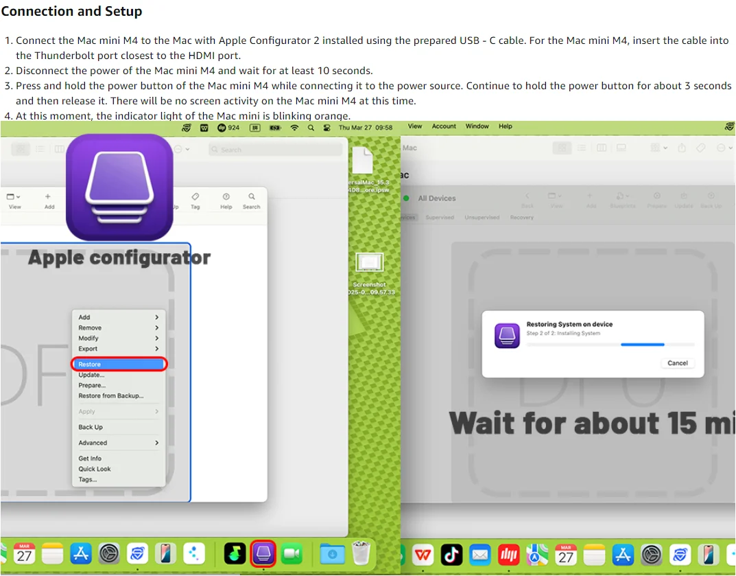
Task: Open the Window menu in the menu bar
Action: 477,126
